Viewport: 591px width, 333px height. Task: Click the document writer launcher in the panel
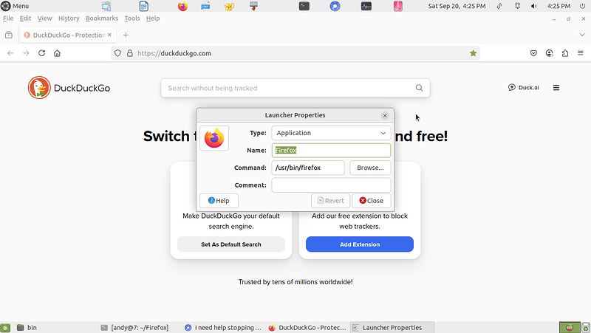143,6
